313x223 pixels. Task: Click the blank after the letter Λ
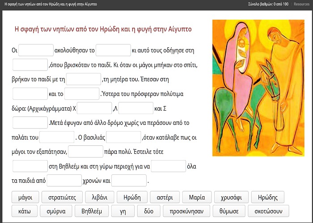click(x=136, y=108)
